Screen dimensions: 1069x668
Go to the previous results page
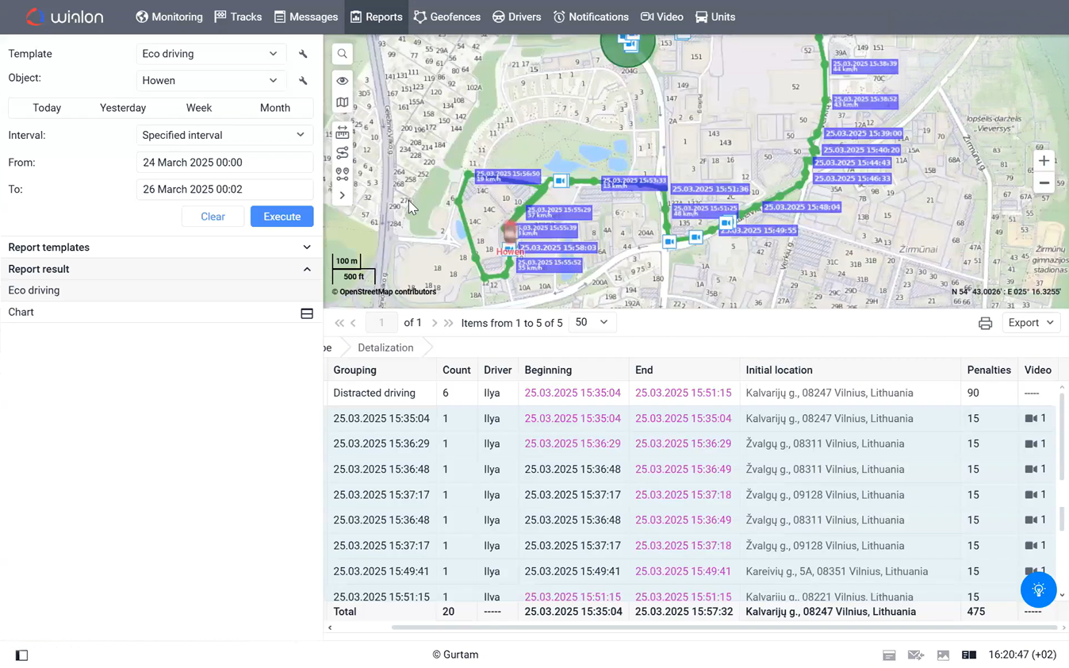point(354,323)
